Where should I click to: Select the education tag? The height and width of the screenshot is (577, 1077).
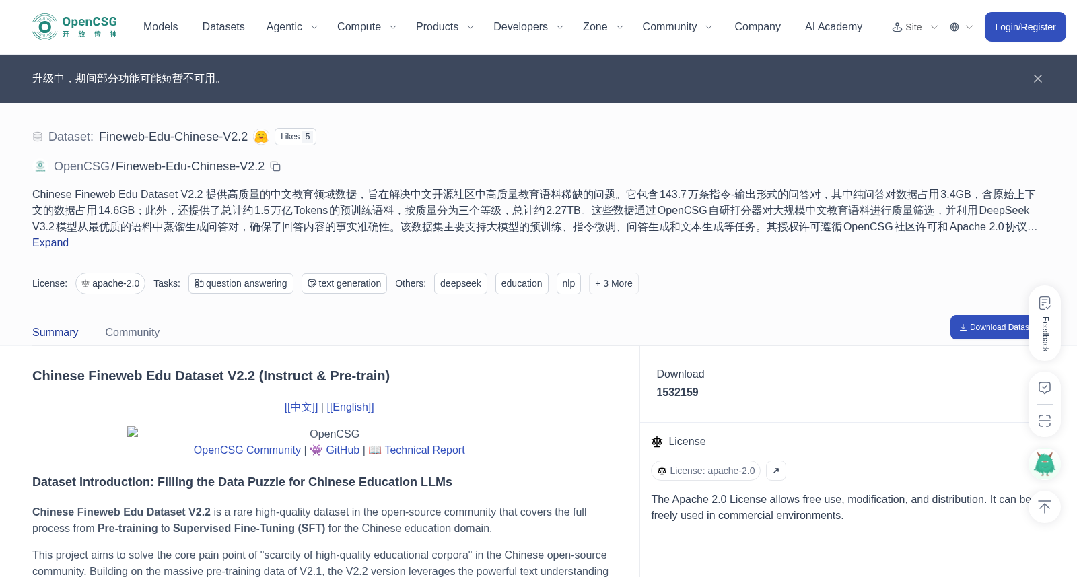(x=522, y=283)
